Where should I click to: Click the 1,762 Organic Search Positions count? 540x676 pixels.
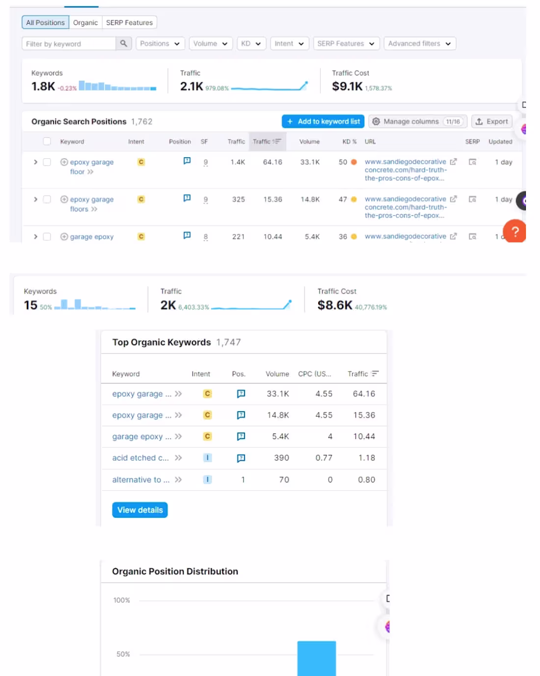pyautogui.click(x=142, y=121)
